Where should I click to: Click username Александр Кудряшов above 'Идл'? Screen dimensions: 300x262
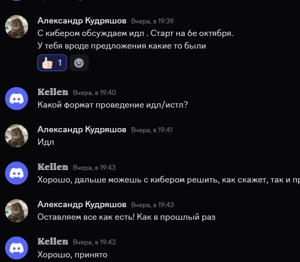[82, 130]
